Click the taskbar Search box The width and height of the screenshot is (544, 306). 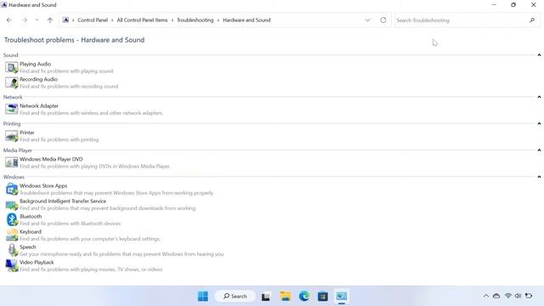pyautogui.click(x=235, y=297)
